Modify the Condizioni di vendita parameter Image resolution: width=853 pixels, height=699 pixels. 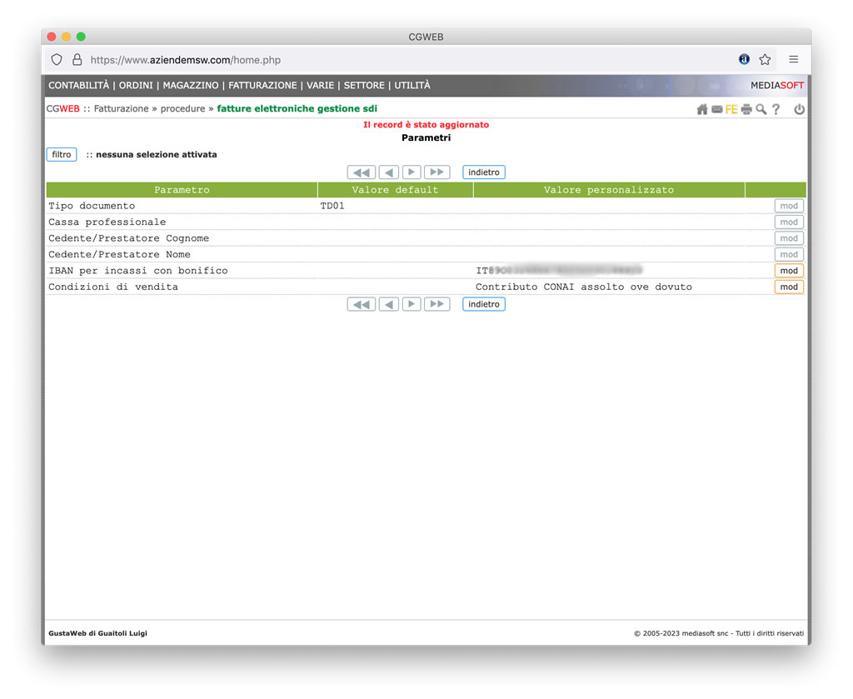point(788,287)
